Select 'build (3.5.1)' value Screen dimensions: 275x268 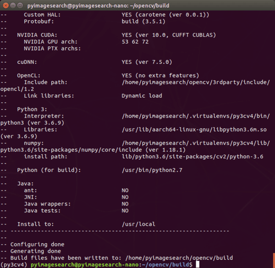(143, 22)
